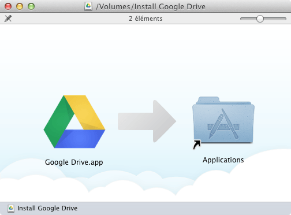The image size is (291, 215).
Task: Click the 2 éléments status text
Action: (145, 18)
